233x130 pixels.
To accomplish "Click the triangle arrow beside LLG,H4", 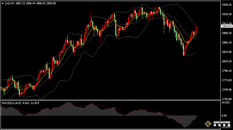I will [x=3, y=3].
